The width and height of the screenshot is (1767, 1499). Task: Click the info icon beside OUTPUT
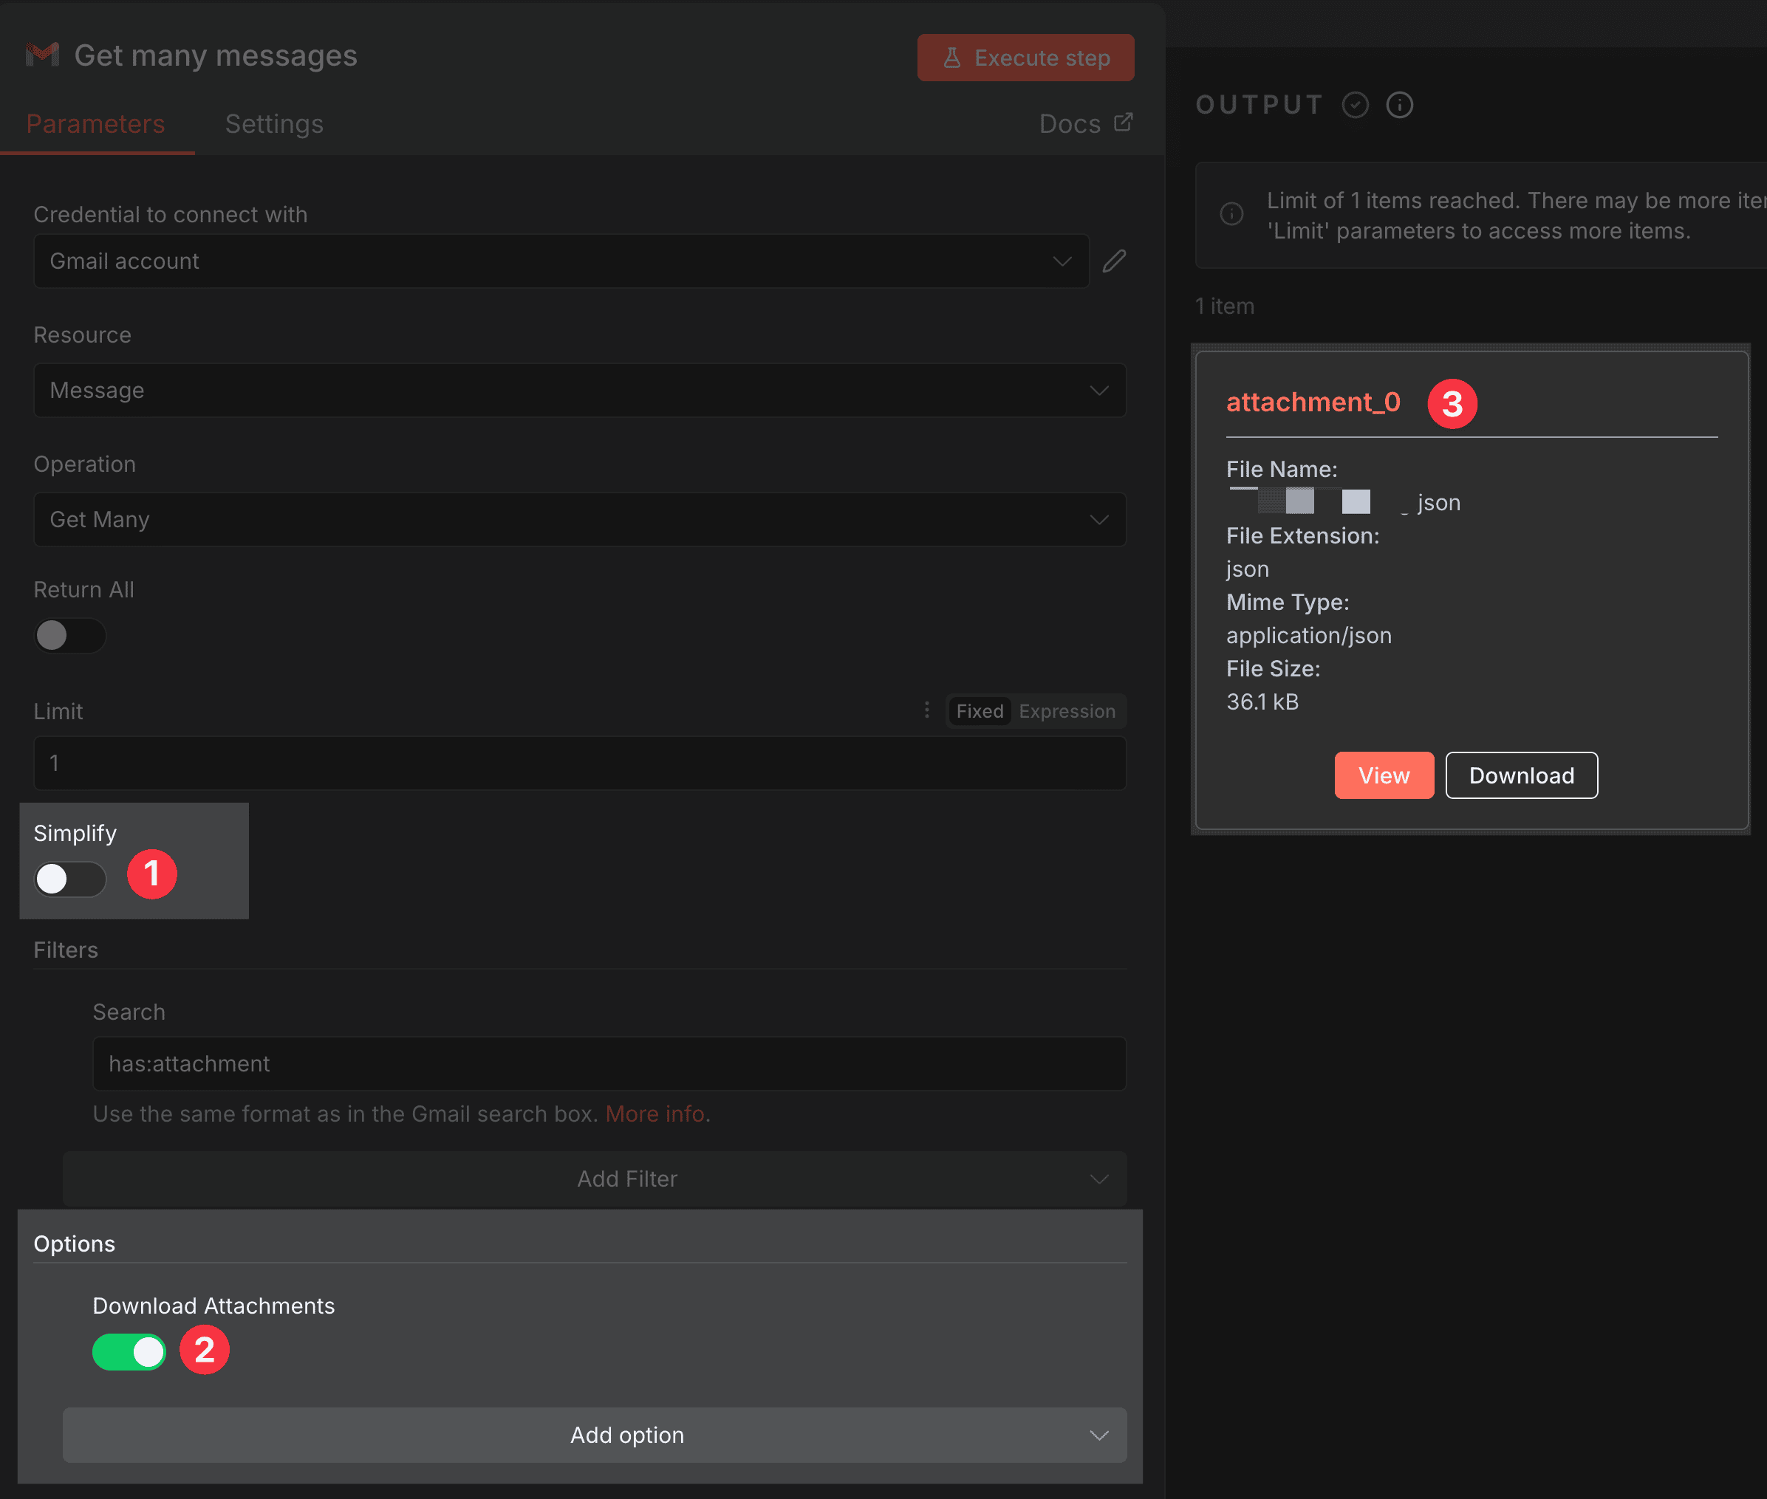coord(1400,105)
